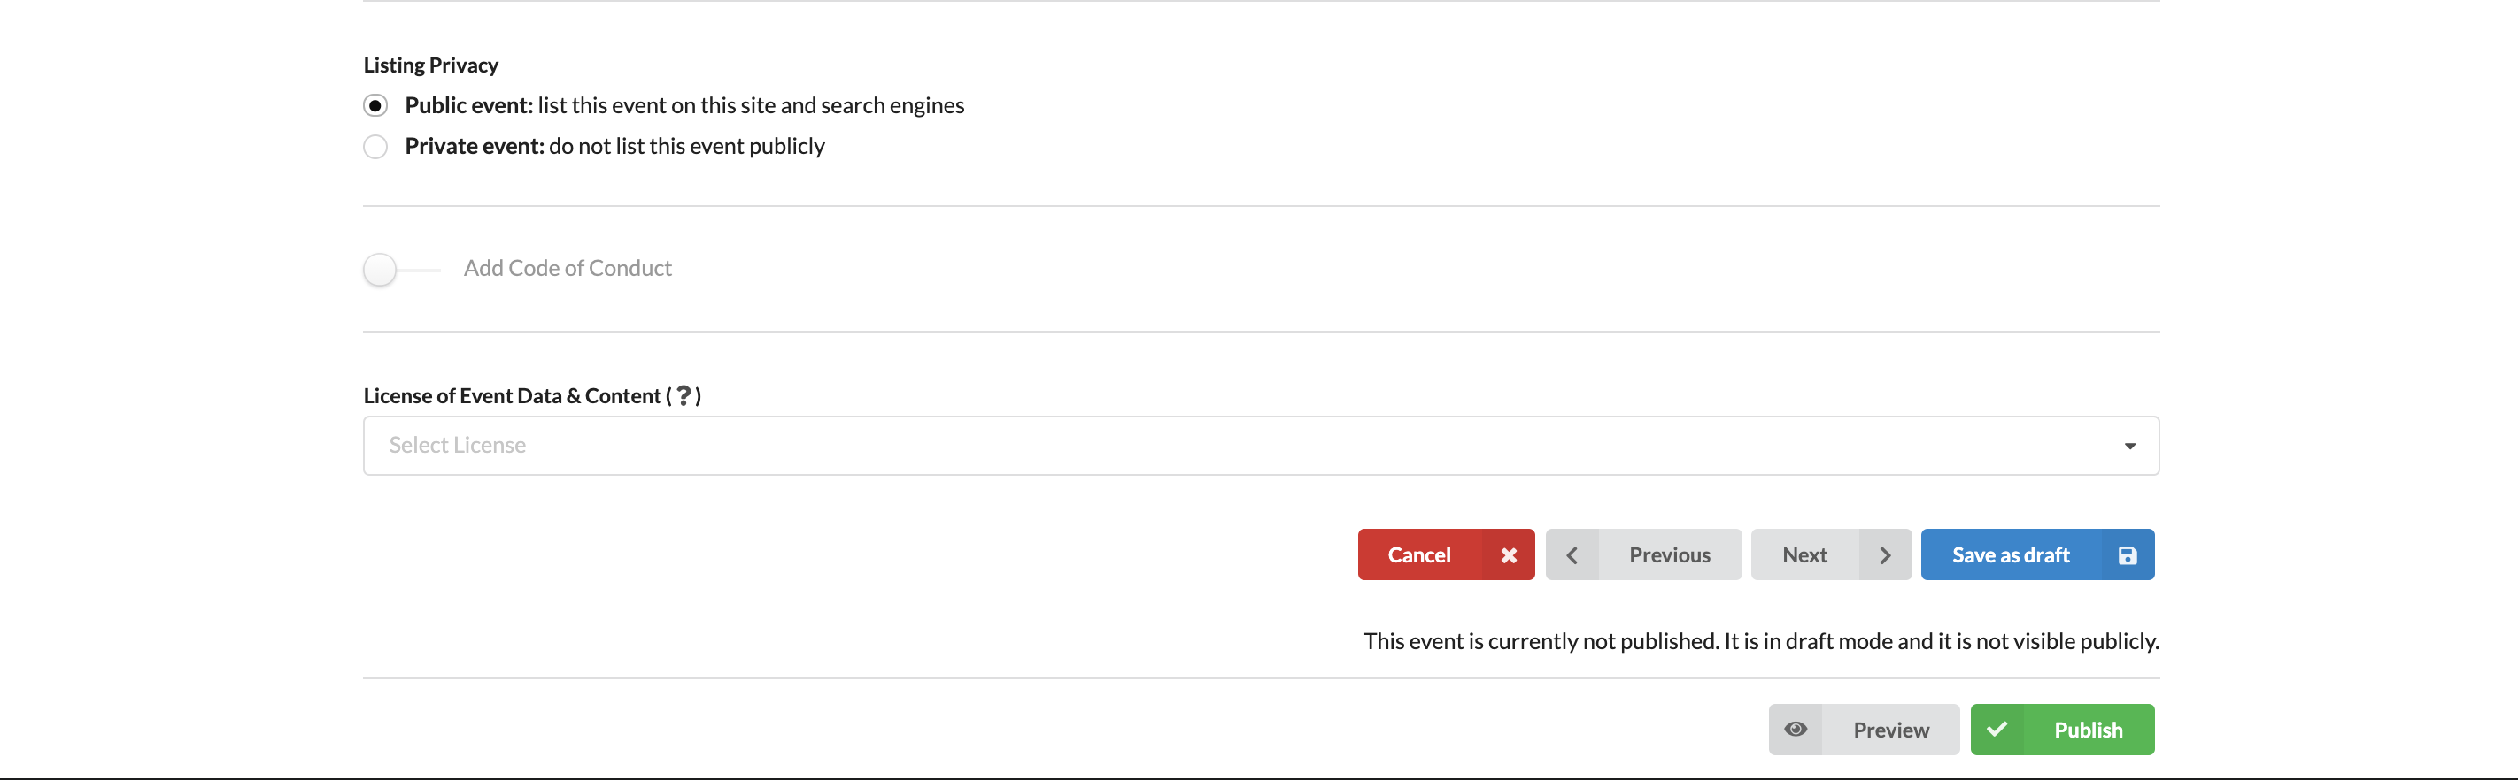Image resolution: width=2518 pixels, height=780 pixels.
Task: Click the question mark help icon for License
Action: [x=684, y=395]
